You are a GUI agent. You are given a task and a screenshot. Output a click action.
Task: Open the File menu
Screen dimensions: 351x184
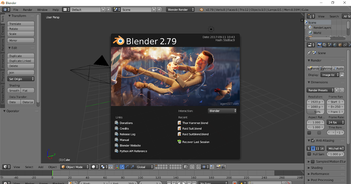[x=16, y=10]
